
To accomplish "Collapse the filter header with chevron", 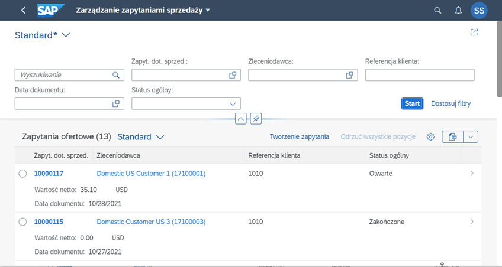I will [241, 119].
